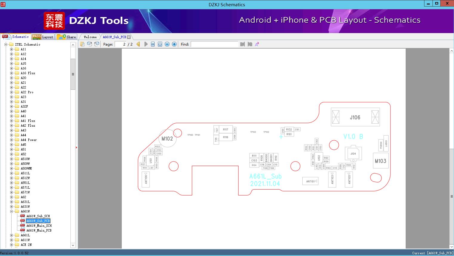Open A661W_Sub_SCH file
This screenshot has height=256, width=454.
tap(38, 216)
